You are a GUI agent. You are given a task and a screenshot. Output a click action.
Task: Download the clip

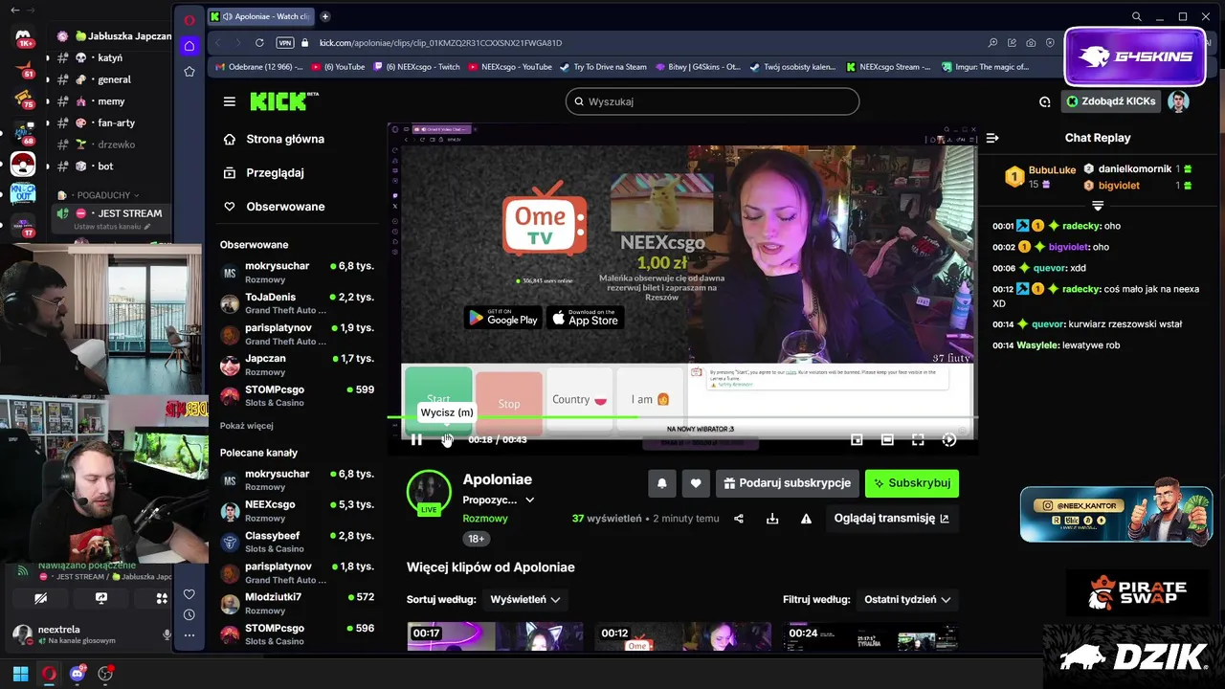click(x=772, y=519)
